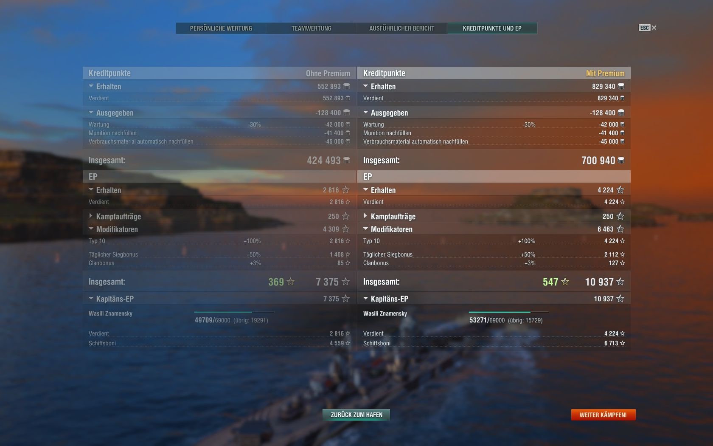
Task: Switch to Persönliche Wertung tab
Action: (221, 28)
